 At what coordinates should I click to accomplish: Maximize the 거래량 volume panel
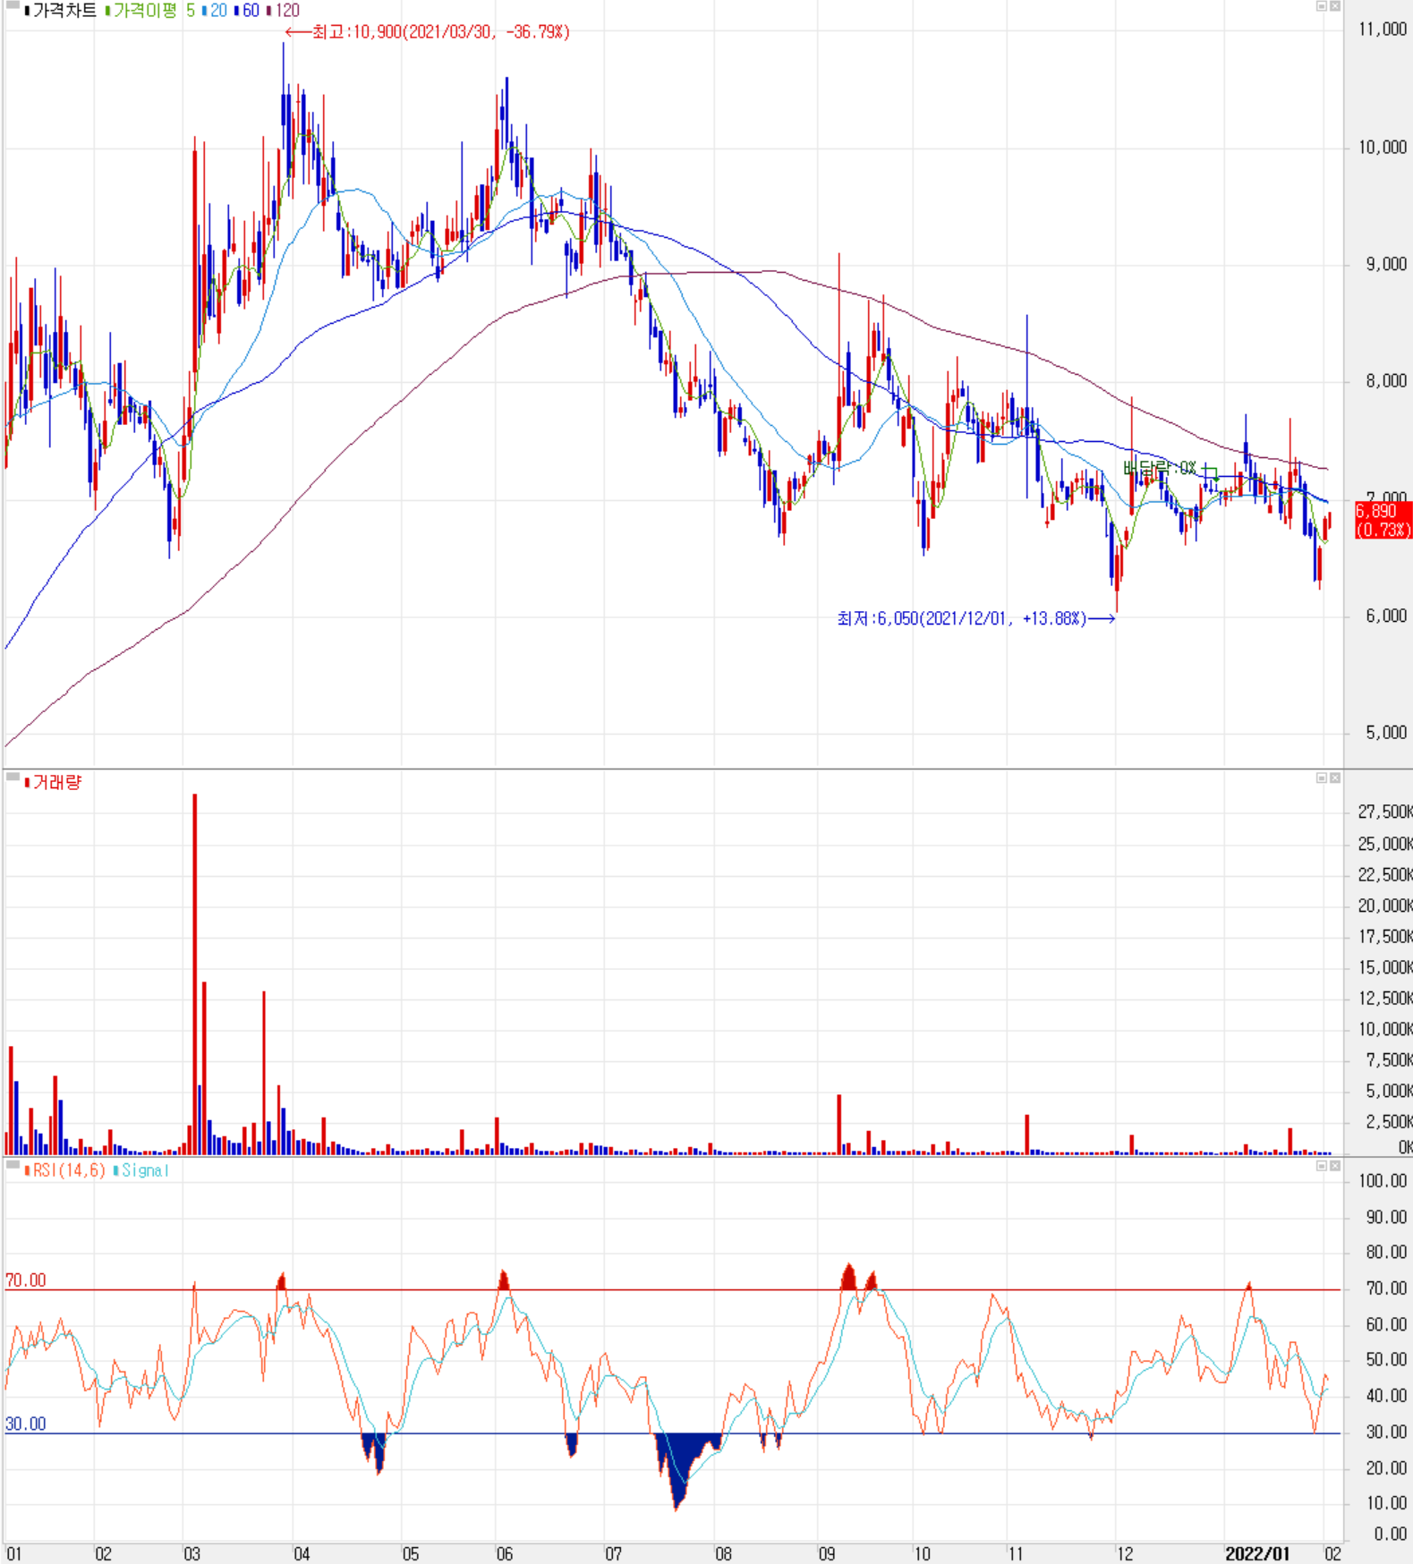tap(1321, 778)
